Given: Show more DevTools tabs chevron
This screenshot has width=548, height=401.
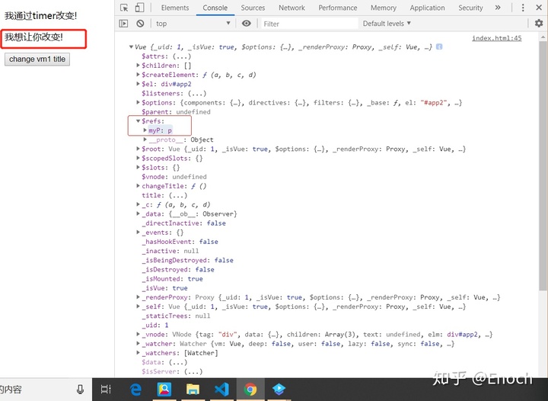Looking at the screenshot, I should [498, 8].
